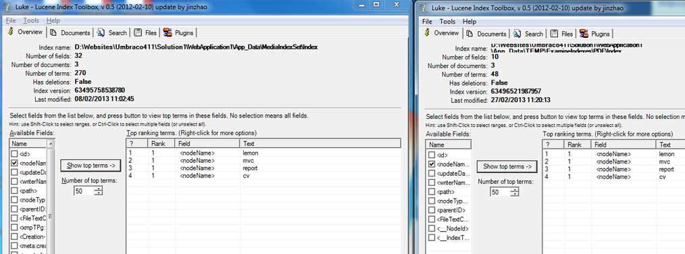Toggle <updateDa field checkbox in left window
The image size is (685, 254).
pyautogui.click(x=14, y=172)
